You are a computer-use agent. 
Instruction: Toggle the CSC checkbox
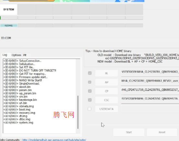click(x=90, y=100)
